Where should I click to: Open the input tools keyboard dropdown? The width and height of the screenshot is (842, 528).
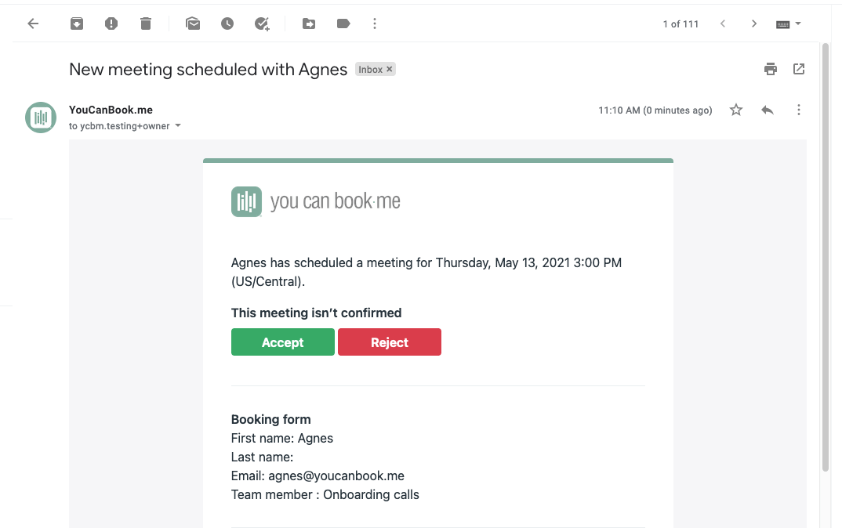pos(789,24)
